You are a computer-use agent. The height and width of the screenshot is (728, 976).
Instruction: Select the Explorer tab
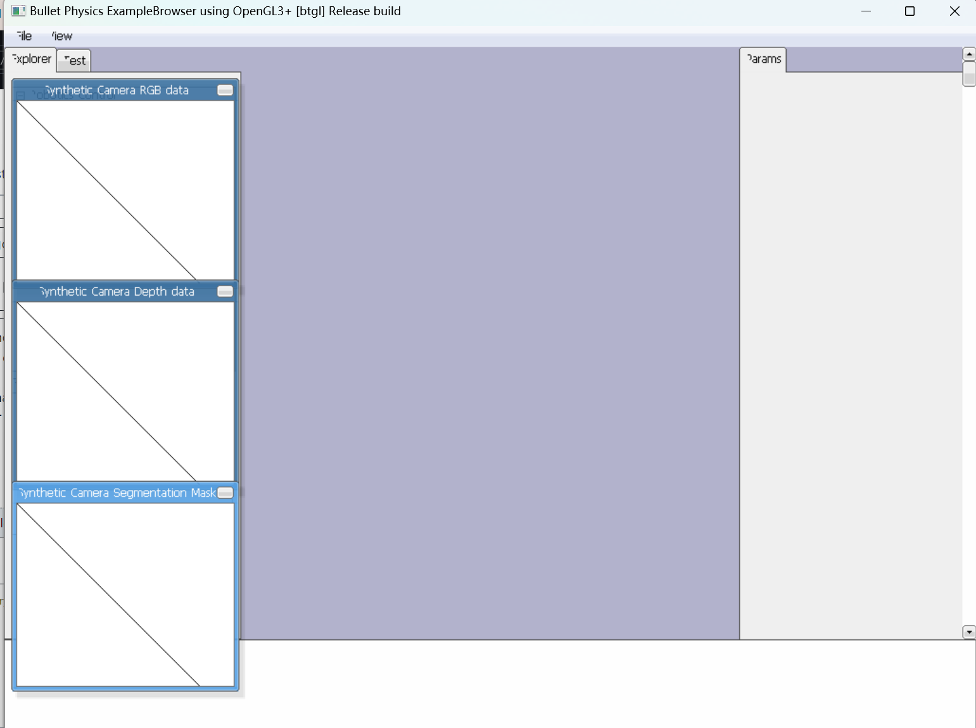(x=30, y=59)
